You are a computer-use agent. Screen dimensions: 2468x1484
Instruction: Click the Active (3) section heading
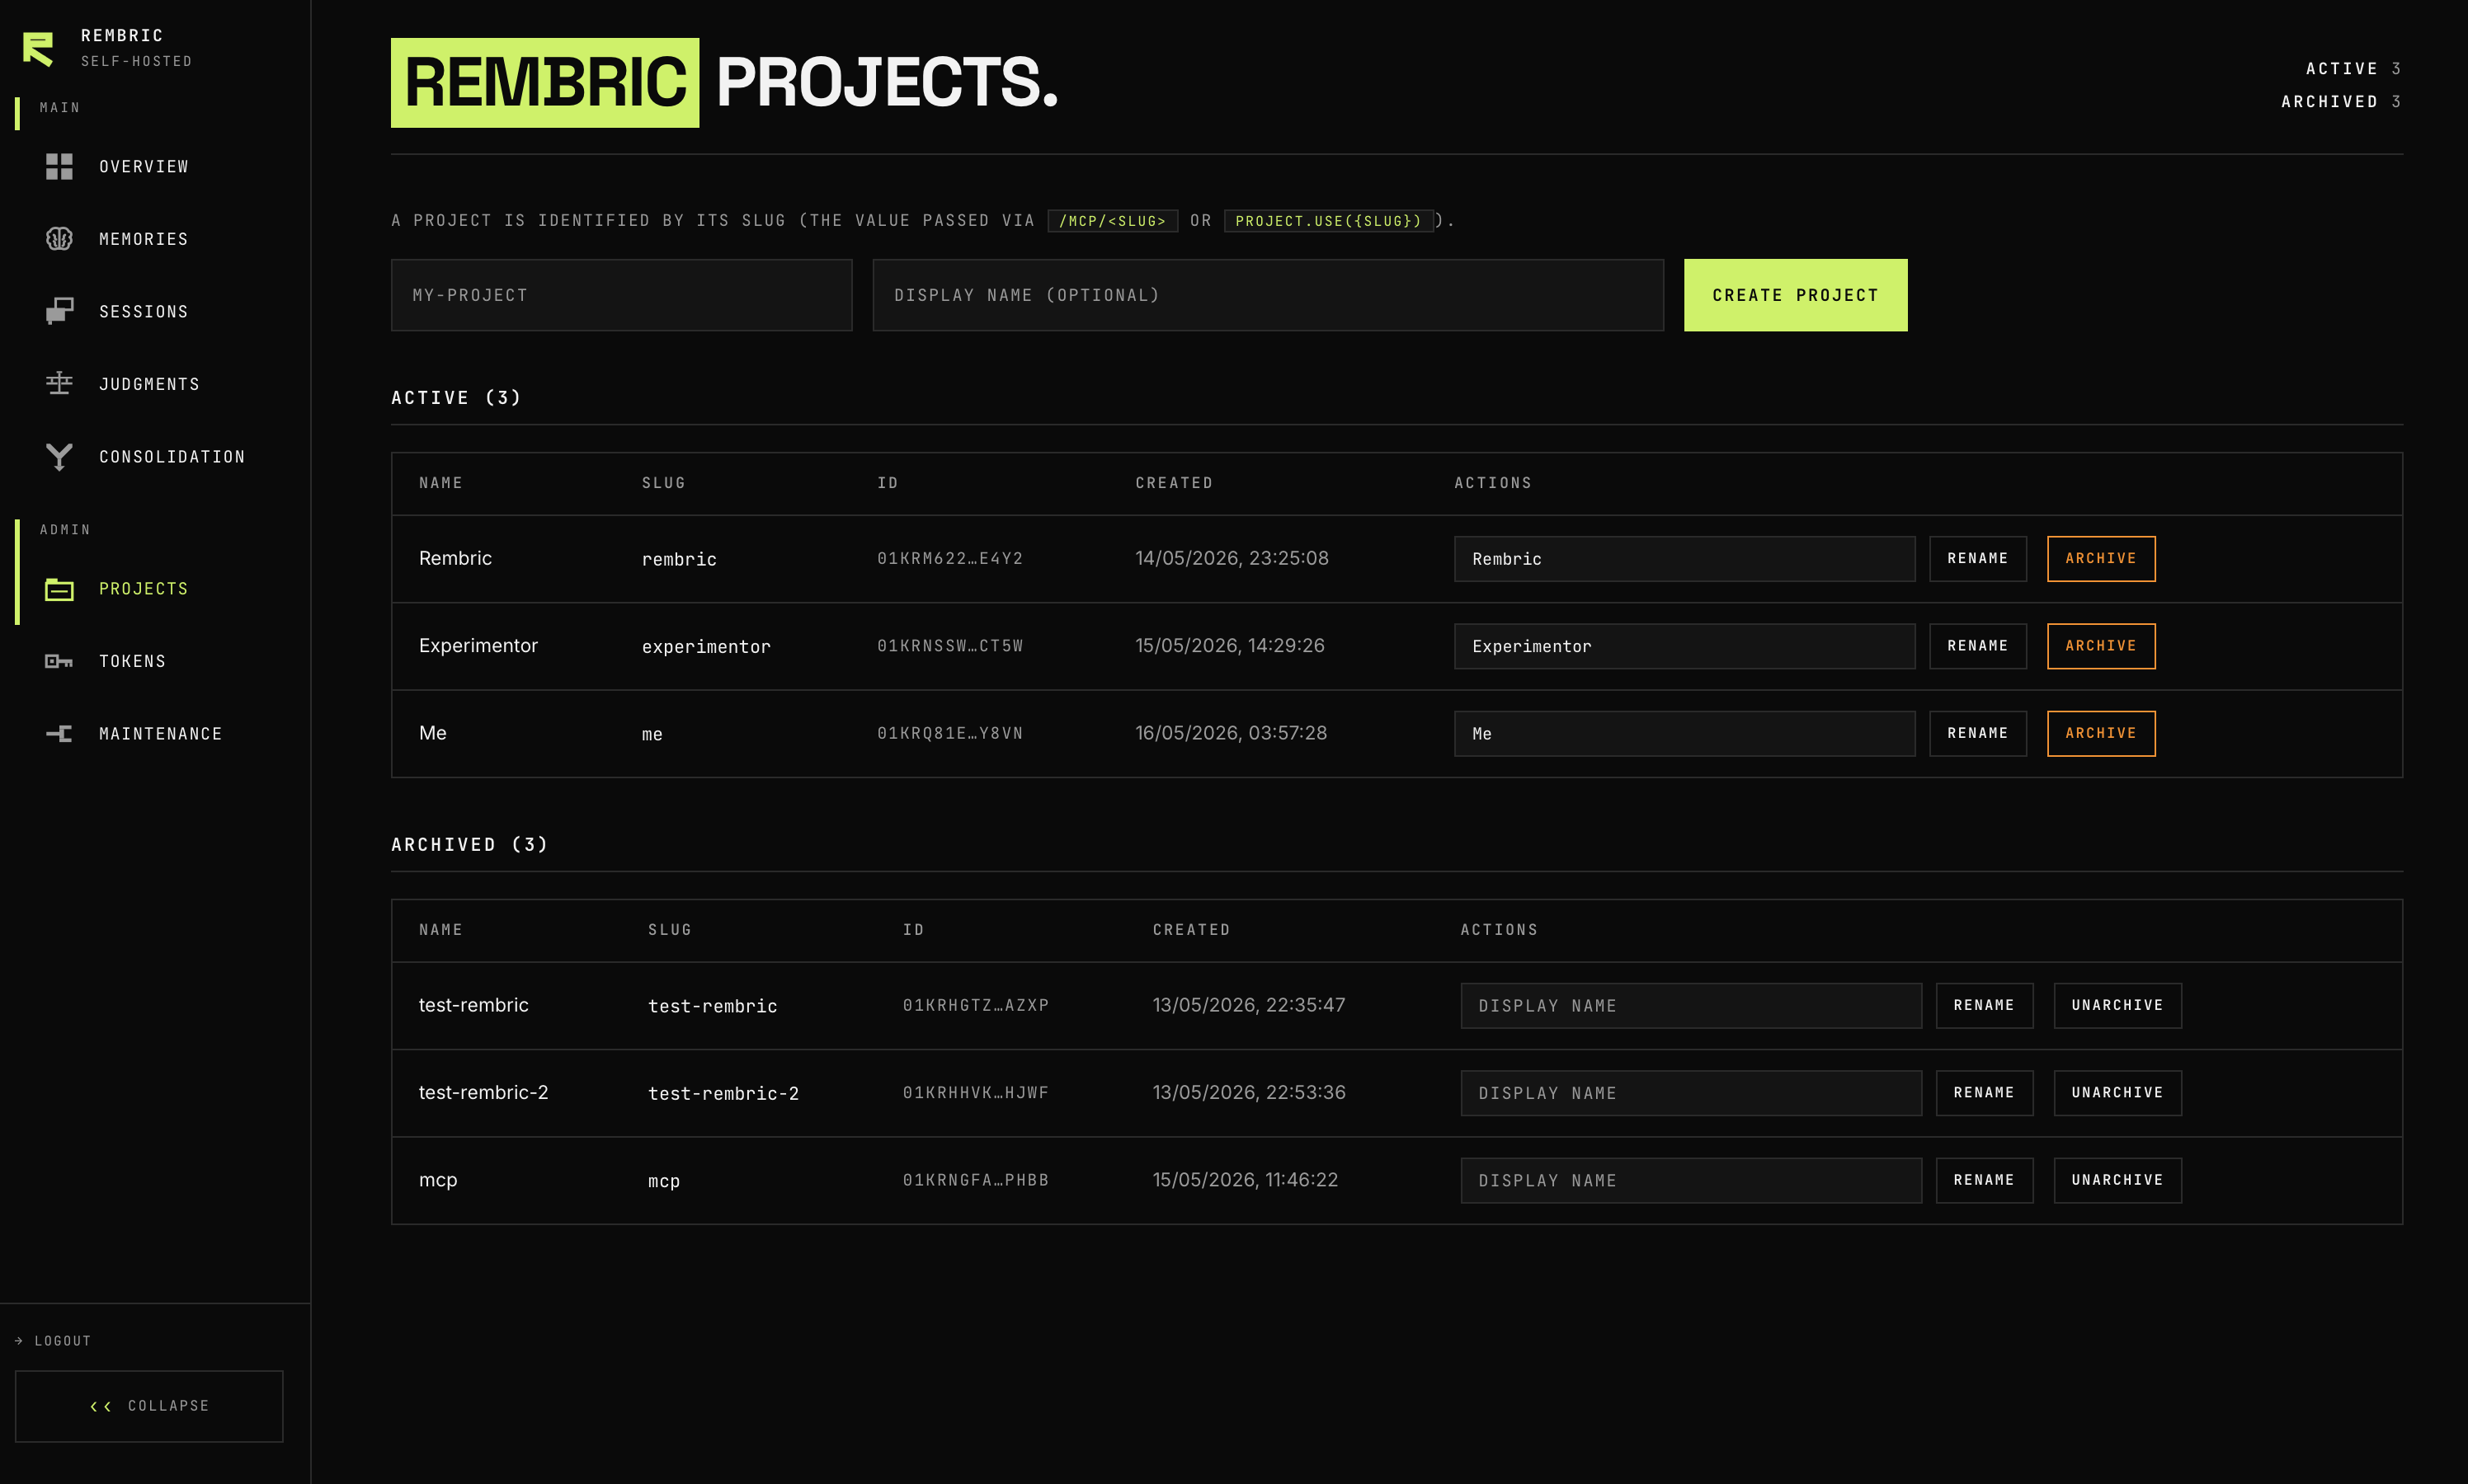(456, 398)
